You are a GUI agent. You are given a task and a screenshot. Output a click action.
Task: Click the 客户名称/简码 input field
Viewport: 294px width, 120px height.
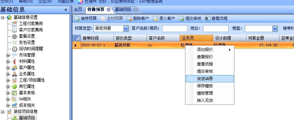(x=175, y=29)
